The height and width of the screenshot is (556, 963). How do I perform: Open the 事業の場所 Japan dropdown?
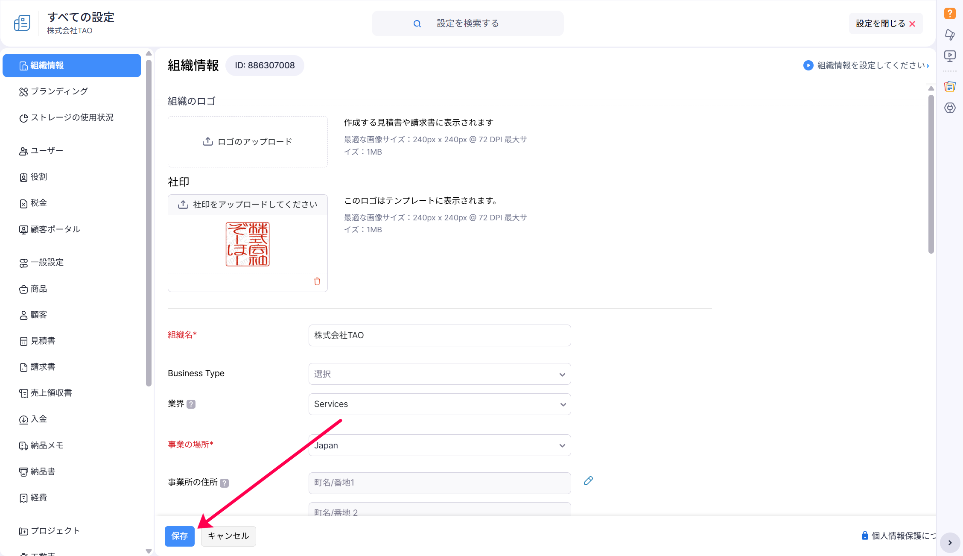tap(439, 445)
